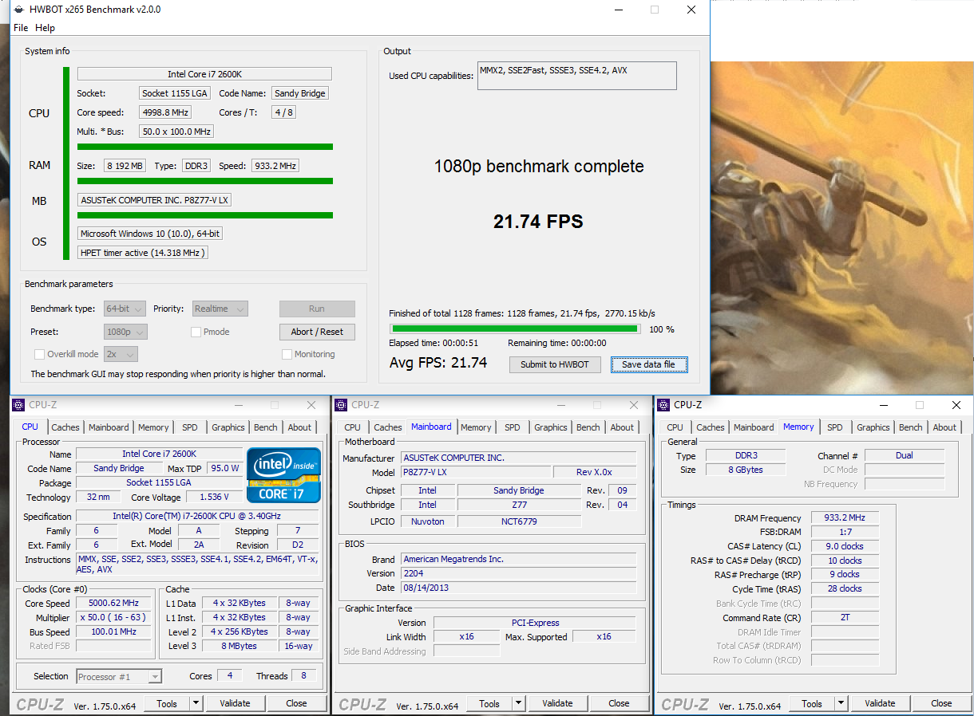Open the Overkill mode 2x dropdown
974x716 pixels.
121,354
